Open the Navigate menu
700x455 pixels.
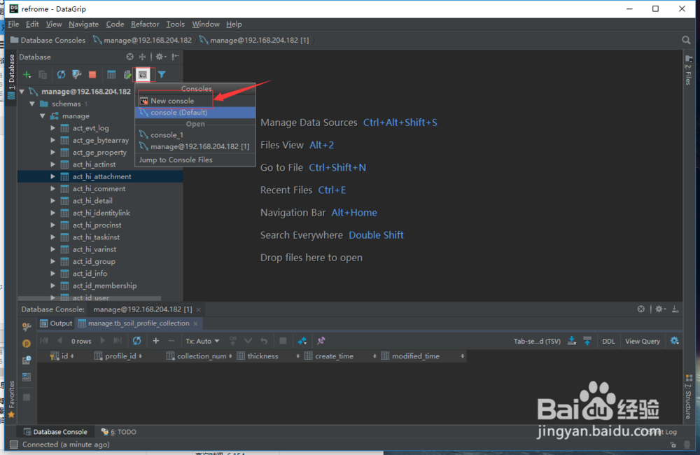tap(83, 24)
